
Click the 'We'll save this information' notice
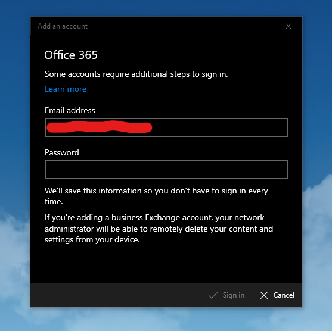tap(156, 196)
